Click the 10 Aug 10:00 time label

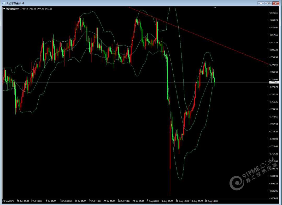coord(182,201)
